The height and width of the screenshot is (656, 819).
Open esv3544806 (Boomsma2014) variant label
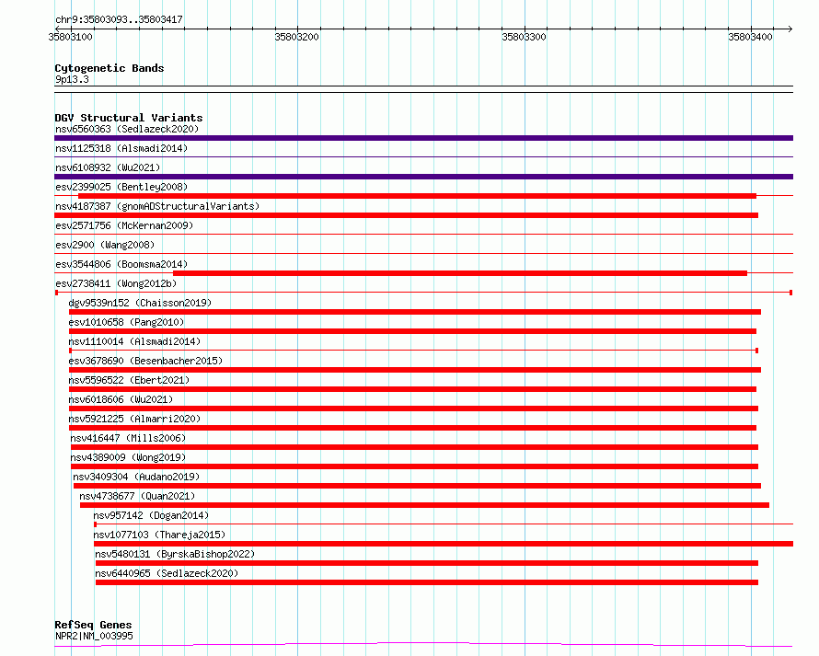pyautogui.click(x=121, y=264)
